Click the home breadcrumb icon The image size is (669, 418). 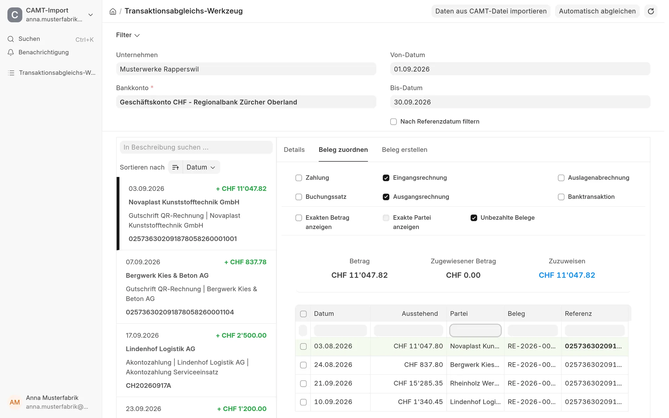(x=113, y=11)
